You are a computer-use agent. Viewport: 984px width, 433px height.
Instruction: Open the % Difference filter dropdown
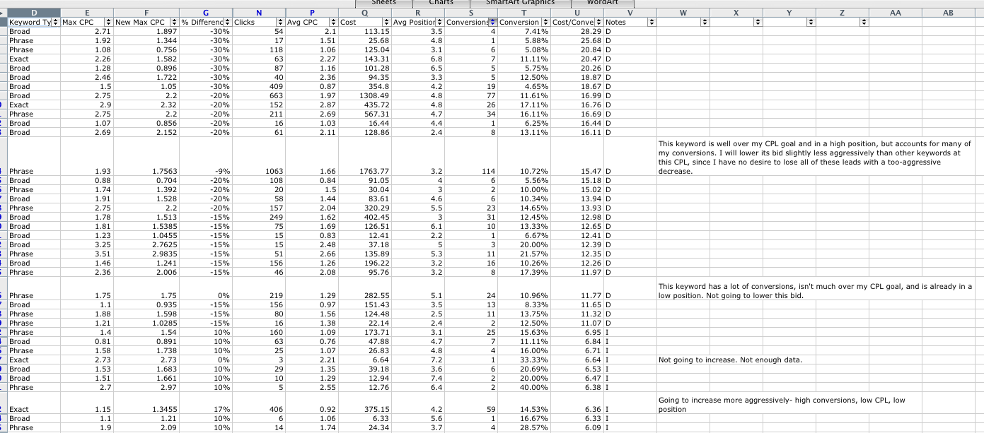[227, 23]
